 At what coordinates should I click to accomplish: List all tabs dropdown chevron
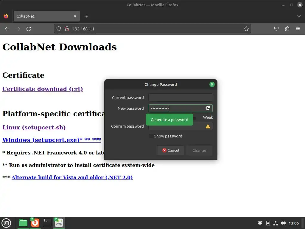point(299,16)
